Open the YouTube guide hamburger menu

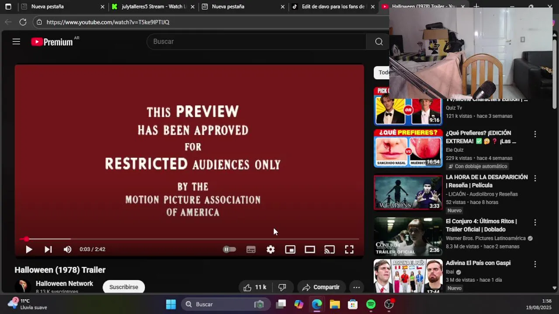tap(16, 41)
